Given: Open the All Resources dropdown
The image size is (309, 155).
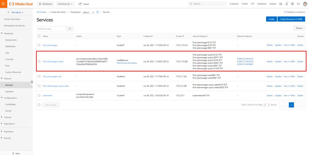Looking at the screenshot, I should click(x=65, y=4).
